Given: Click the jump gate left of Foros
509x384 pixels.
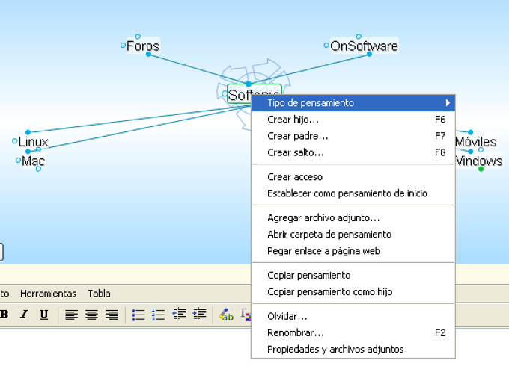Looking at the screenshot, I should (123, 46).
